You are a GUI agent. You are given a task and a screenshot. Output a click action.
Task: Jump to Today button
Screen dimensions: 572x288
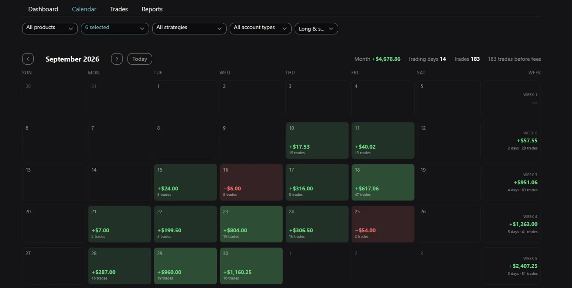point(140,59)
